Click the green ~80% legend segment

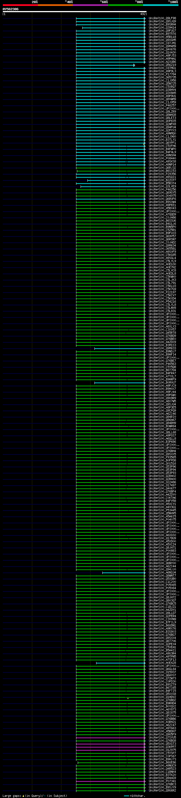point(126,5)
